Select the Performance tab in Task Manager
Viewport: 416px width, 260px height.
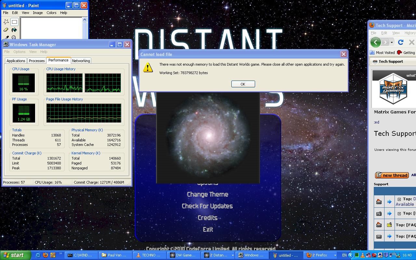coord(58,60)
